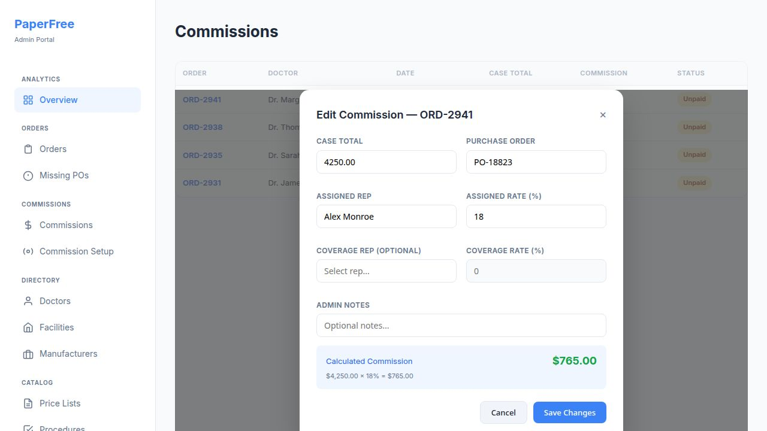The image size is (767, 431).
Task: Click the Commissions dollar sign icon
Action: 28,225
